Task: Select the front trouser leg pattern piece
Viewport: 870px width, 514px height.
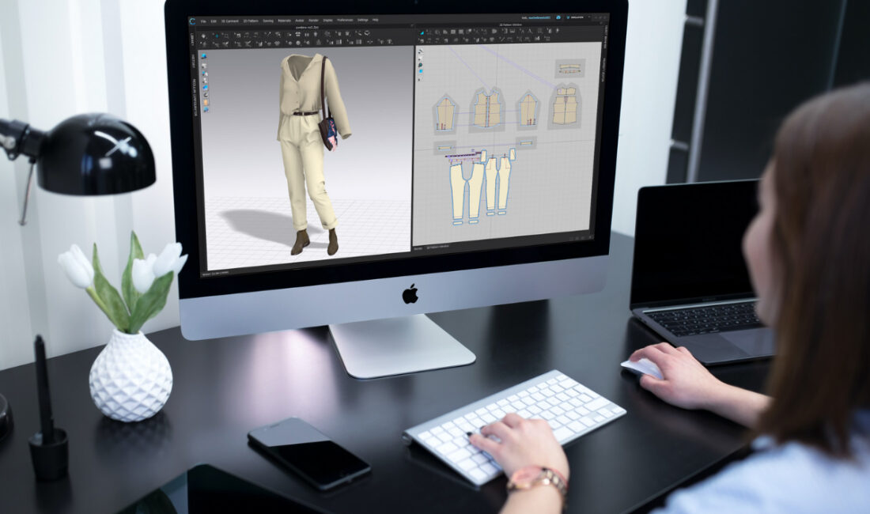Action: click(456, 188)
